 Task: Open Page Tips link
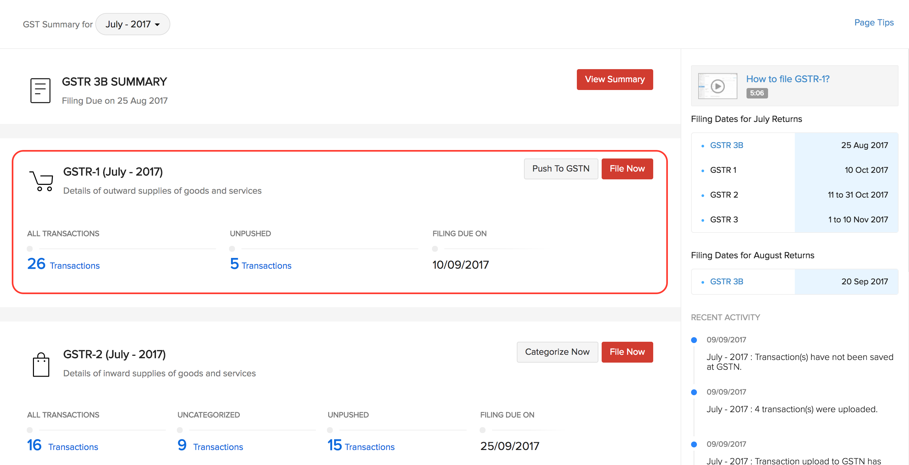tap(873, 22)
